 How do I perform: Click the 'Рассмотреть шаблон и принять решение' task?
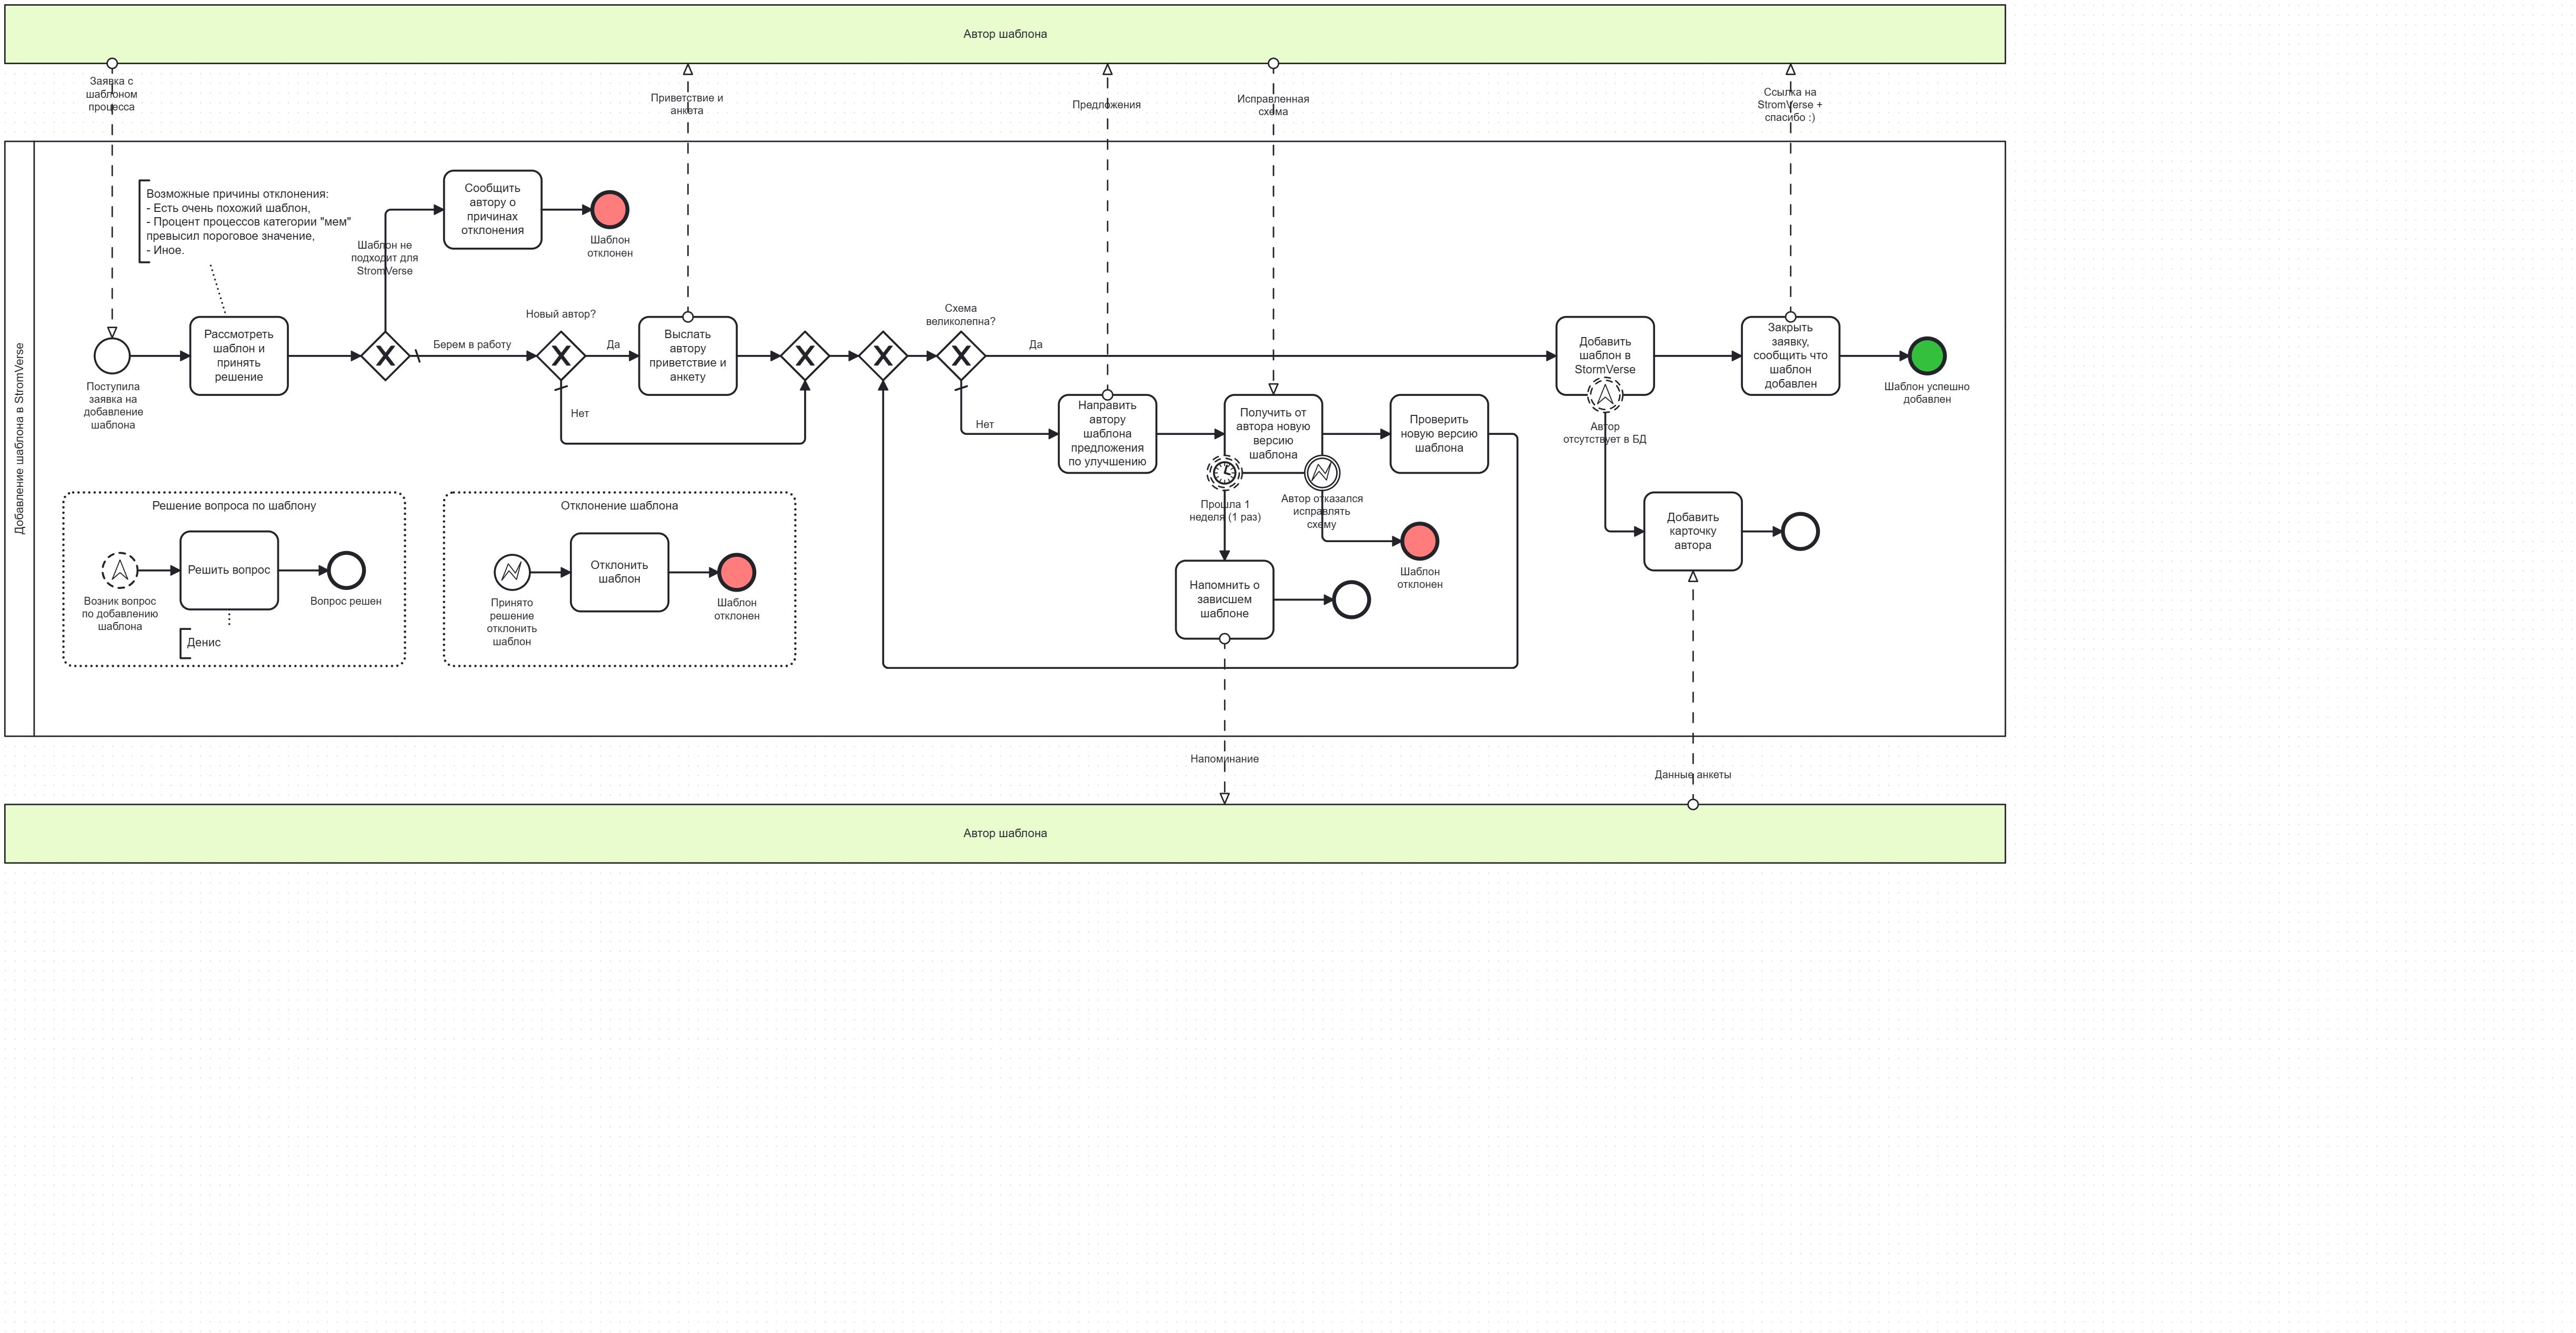pos(239,356)
